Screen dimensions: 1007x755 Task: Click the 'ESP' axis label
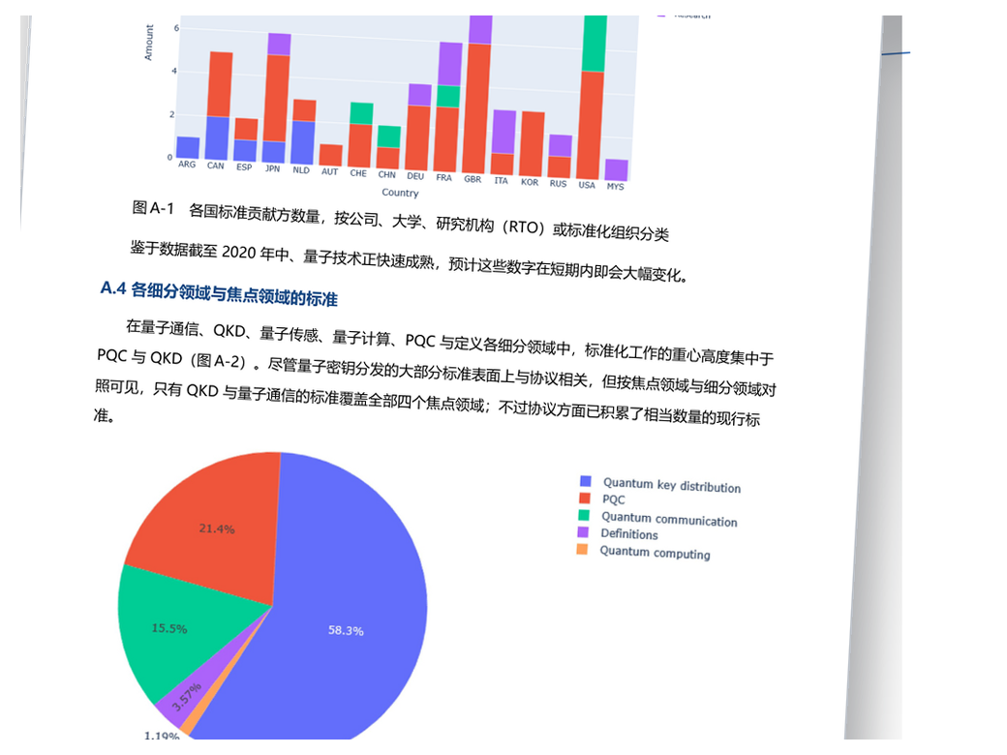(244, 166)
